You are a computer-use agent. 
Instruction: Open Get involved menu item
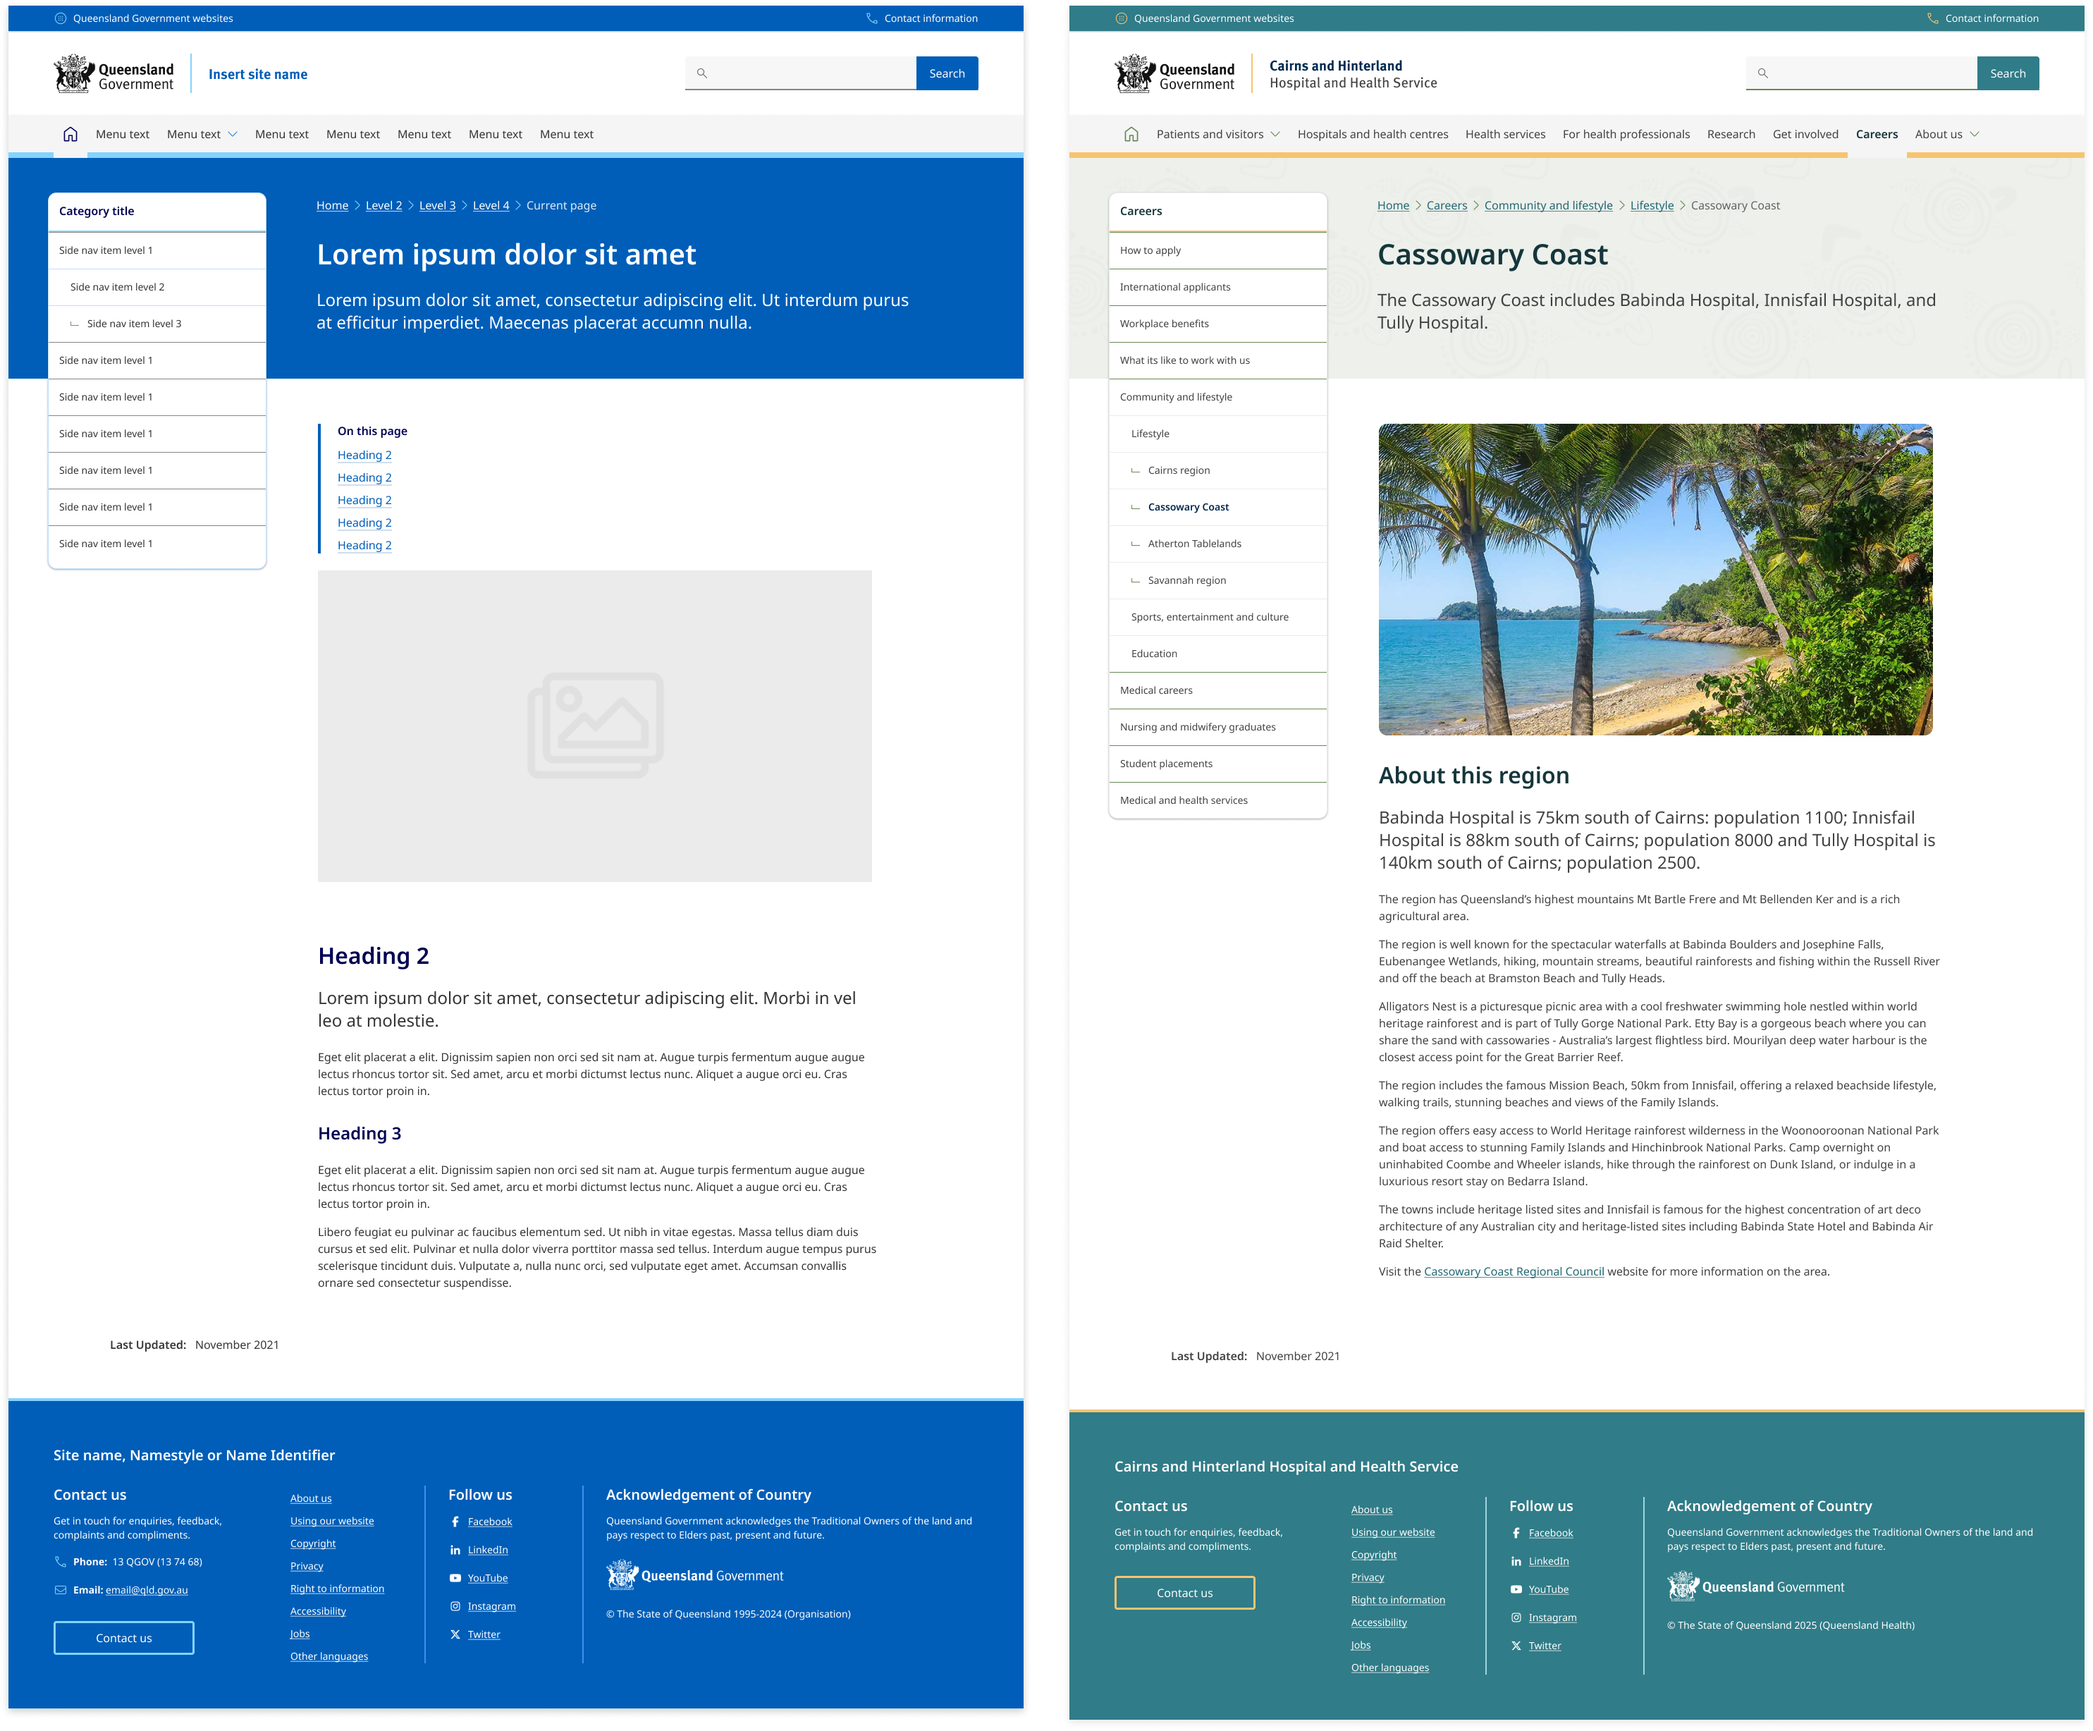(x=1805, y=135)
